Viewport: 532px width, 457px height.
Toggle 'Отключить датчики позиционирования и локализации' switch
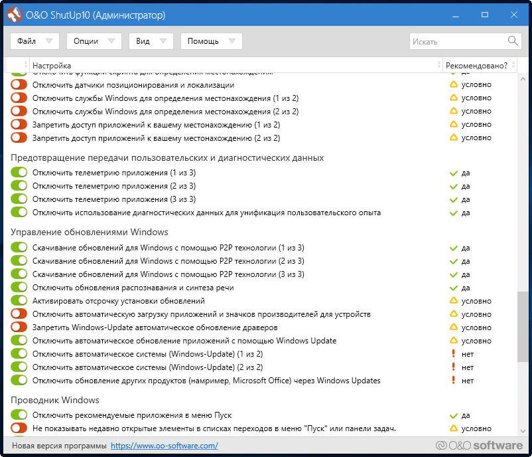(x=19, y=84)
